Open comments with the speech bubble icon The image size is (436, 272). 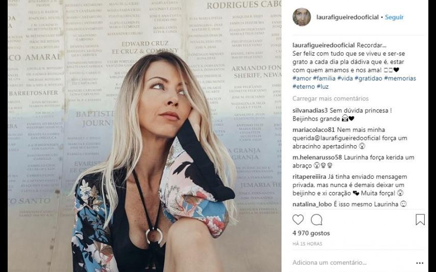tap(317, 220)
